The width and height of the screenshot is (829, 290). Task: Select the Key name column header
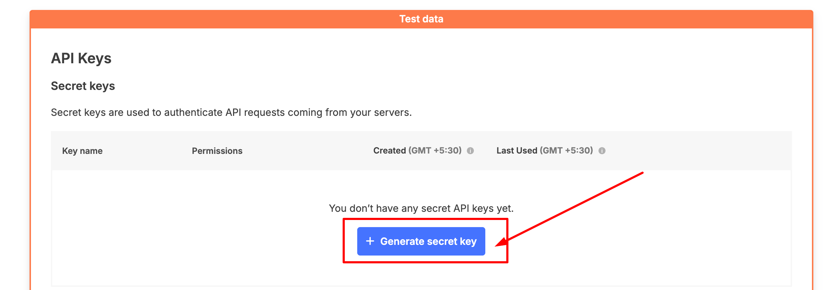point(82,151)
